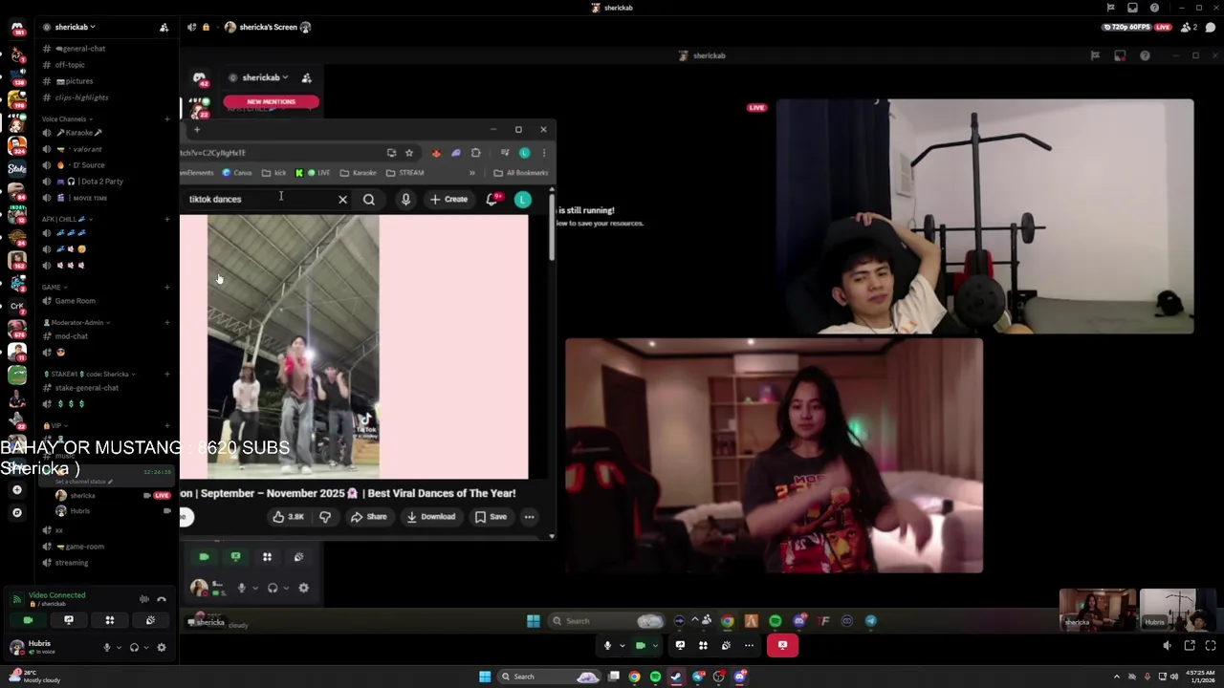The width and height of the screenshot is (1224, 688).
Task: Click Set a channel status edit pencil
Action: 110,482
